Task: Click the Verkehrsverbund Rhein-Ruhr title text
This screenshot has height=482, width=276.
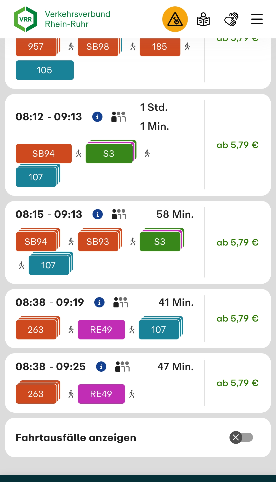Action: click(x=77, y=19)
